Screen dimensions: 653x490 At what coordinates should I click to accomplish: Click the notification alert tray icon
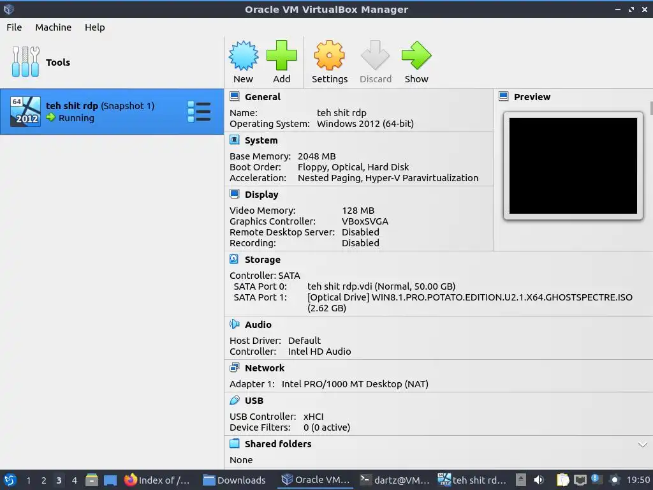click(x=596, y=479)
